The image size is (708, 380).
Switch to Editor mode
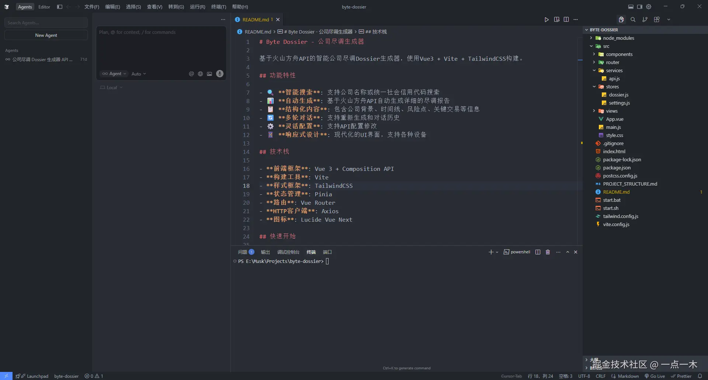[x=44, y=7]
